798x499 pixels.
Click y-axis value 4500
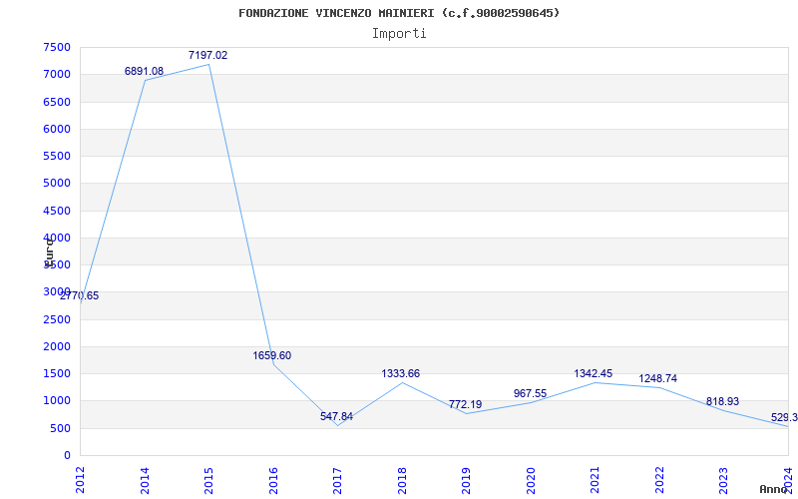coord(57,211)
